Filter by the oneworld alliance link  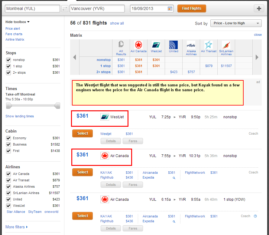pyautogui.click(x=51, y=212)
